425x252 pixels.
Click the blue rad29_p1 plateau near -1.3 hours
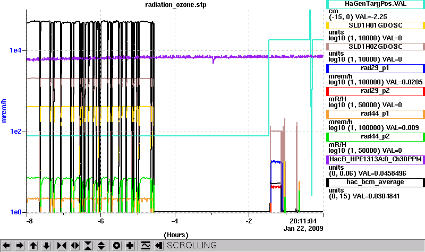pyautogui.click(x=276, y=162)
